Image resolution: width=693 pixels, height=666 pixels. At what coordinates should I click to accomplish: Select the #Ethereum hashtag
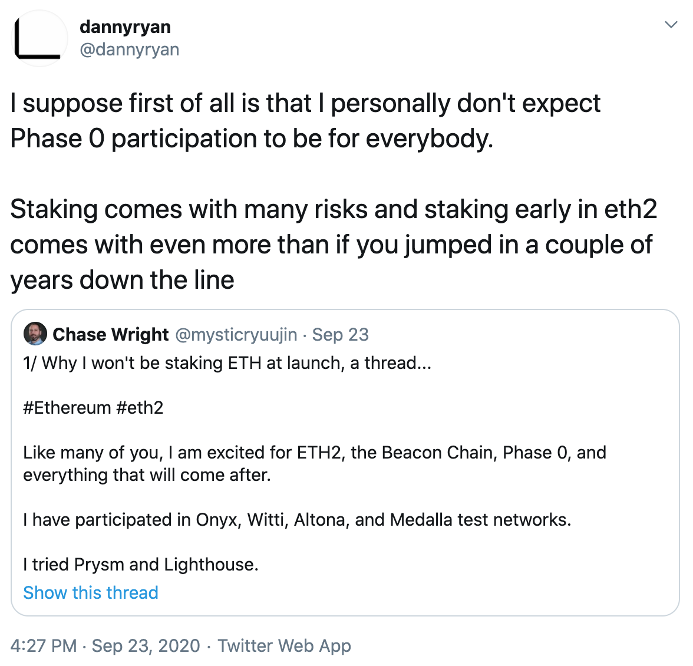(x=67, y=407)
